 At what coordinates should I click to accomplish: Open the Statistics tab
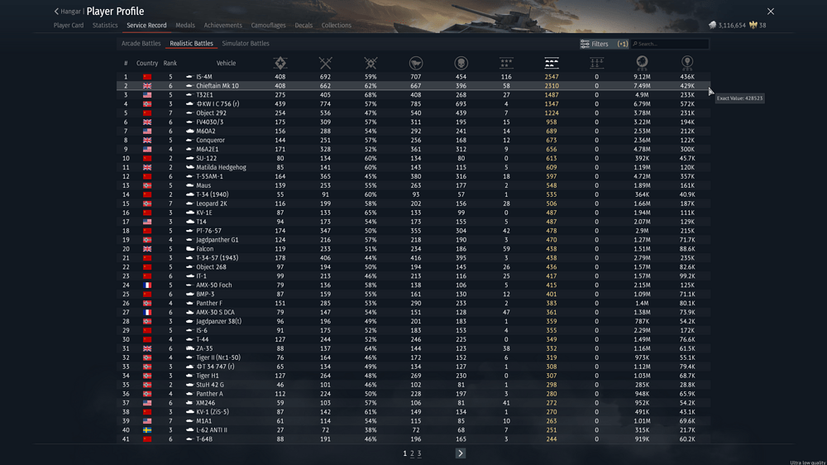click(x=105, y=26)
